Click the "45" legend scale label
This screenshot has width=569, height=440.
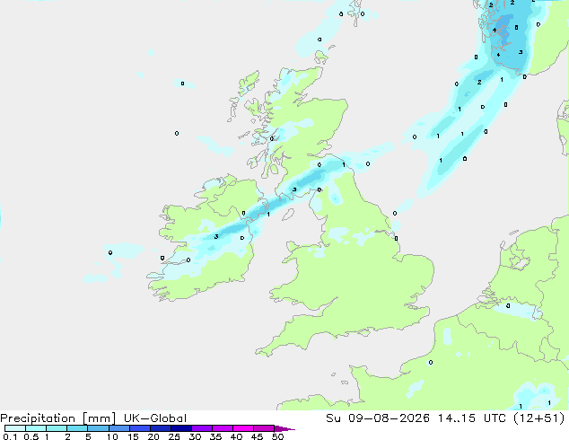(x=257, y=436)
